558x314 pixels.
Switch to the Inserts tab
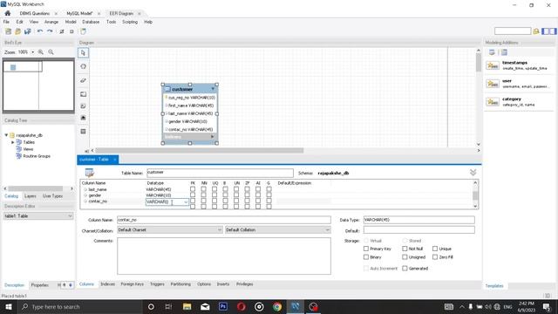tap(223, 284)
